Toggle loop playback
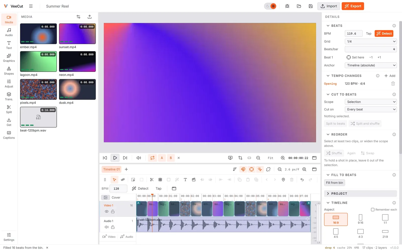 [152, 158]
